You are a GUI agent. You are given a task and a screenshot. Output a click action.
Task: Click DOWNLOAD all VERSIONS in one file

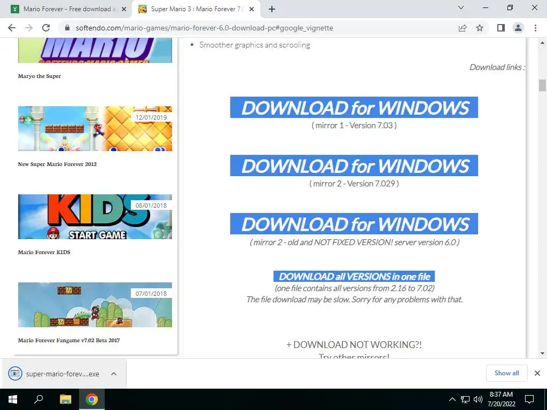354,277
